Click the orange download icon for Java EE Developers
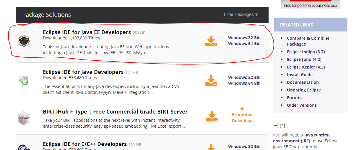Viewport: 364px width, 150px height. click(211, 41)
